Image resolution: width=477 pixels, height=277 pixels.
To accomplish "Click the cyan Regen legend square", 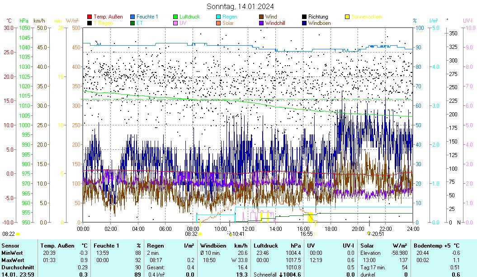I will [x=219, y=17].
